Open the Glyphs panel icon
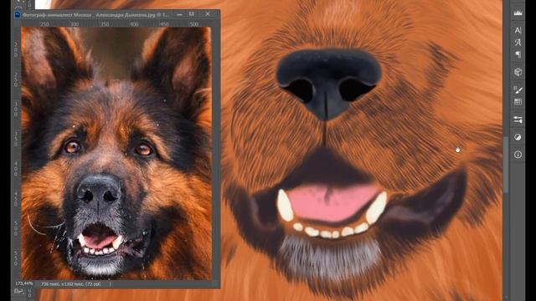Image resolution: width=536 pixels, height=301 pixels. pyautogui.click(x=518, y=43)
